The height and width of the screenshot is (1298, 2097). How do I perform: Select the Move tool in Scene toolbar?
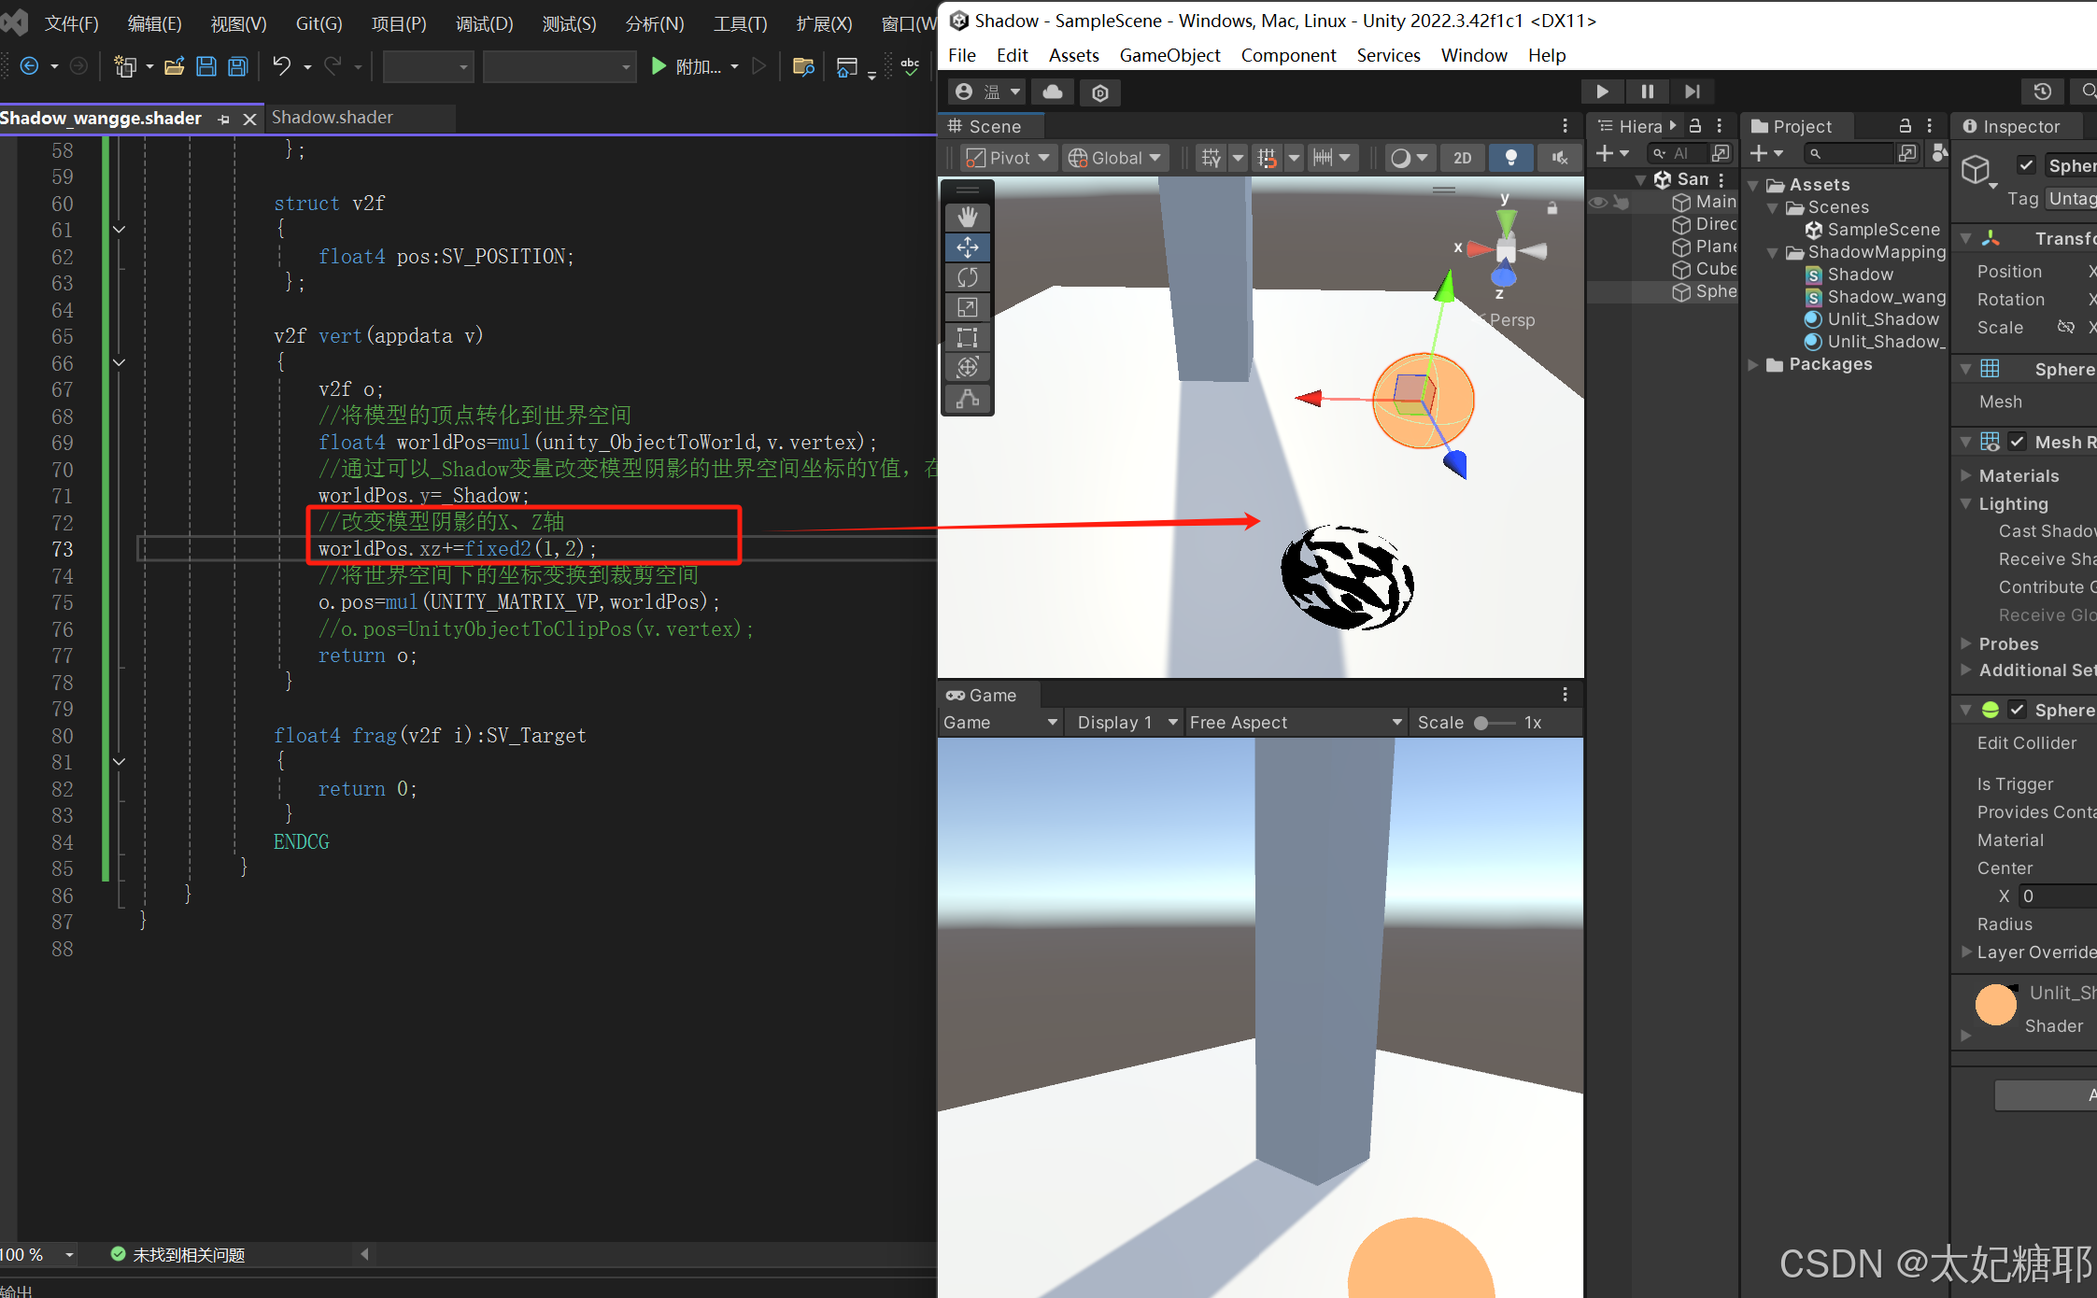click(x=968, y=247)
